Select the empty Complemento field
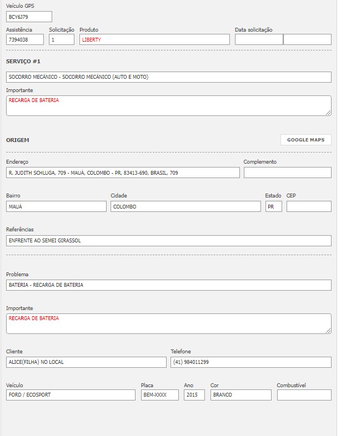 point(287,173)
